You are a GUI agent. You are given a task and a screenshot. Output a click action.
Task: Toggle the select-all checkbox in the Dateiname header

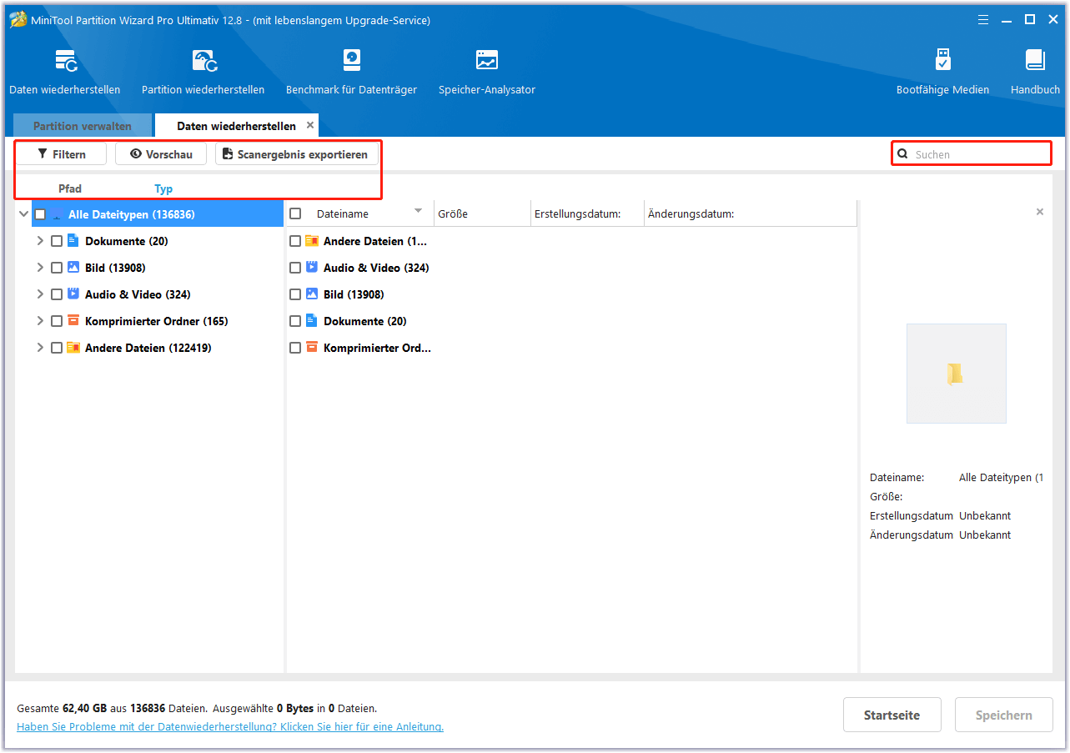click(x=295, y=213)
